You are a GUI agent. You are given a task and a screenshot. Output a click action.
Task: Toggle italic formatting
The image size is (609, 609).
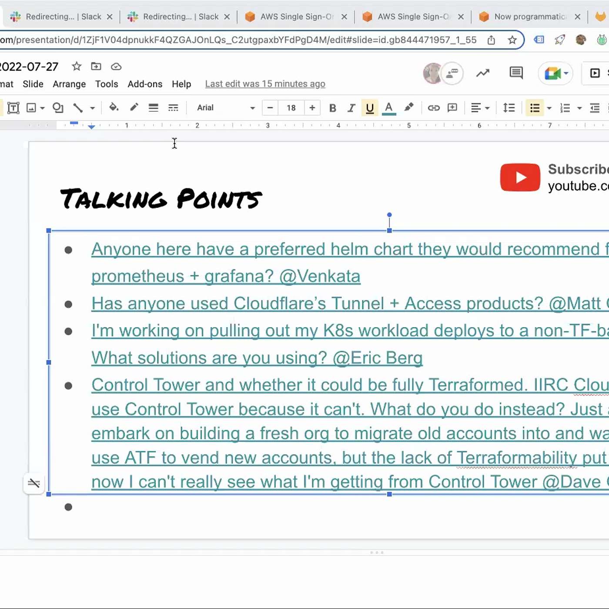351,108
